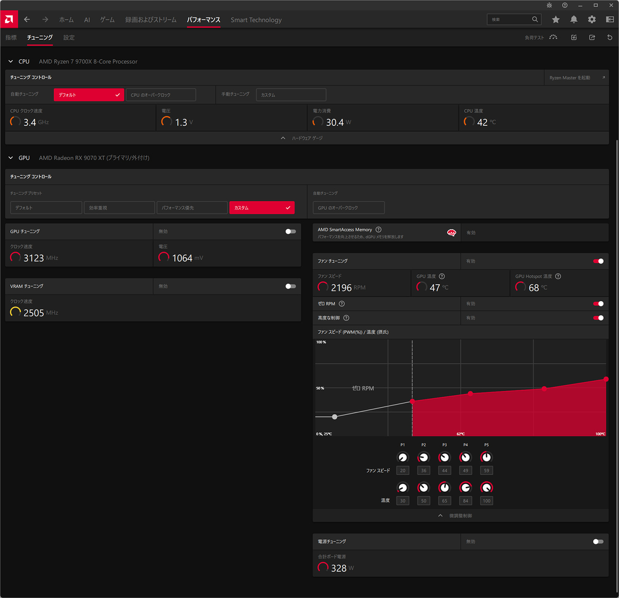Select the パフォーマンス優先 preset
This screenshot has width=619, height=598.
pos(192,207)
